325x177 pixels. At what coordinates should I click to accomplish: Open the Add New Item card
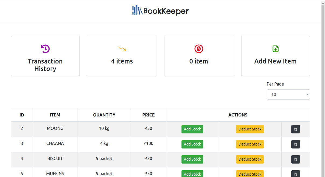point(275,56)
